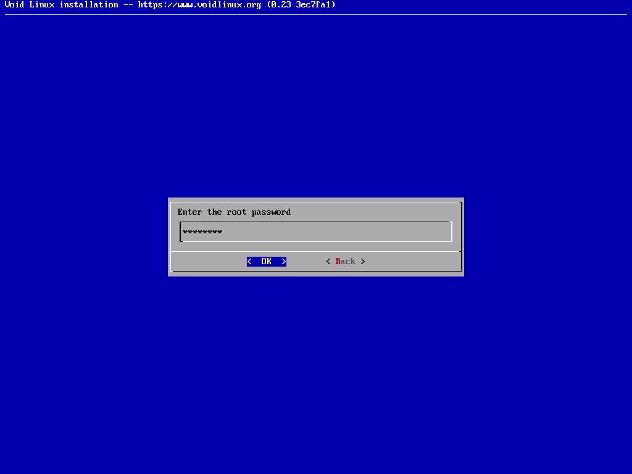Click the word 'root' in the dialog prompt
This screenshot has width=632, height=474.
tap(236, 212)
